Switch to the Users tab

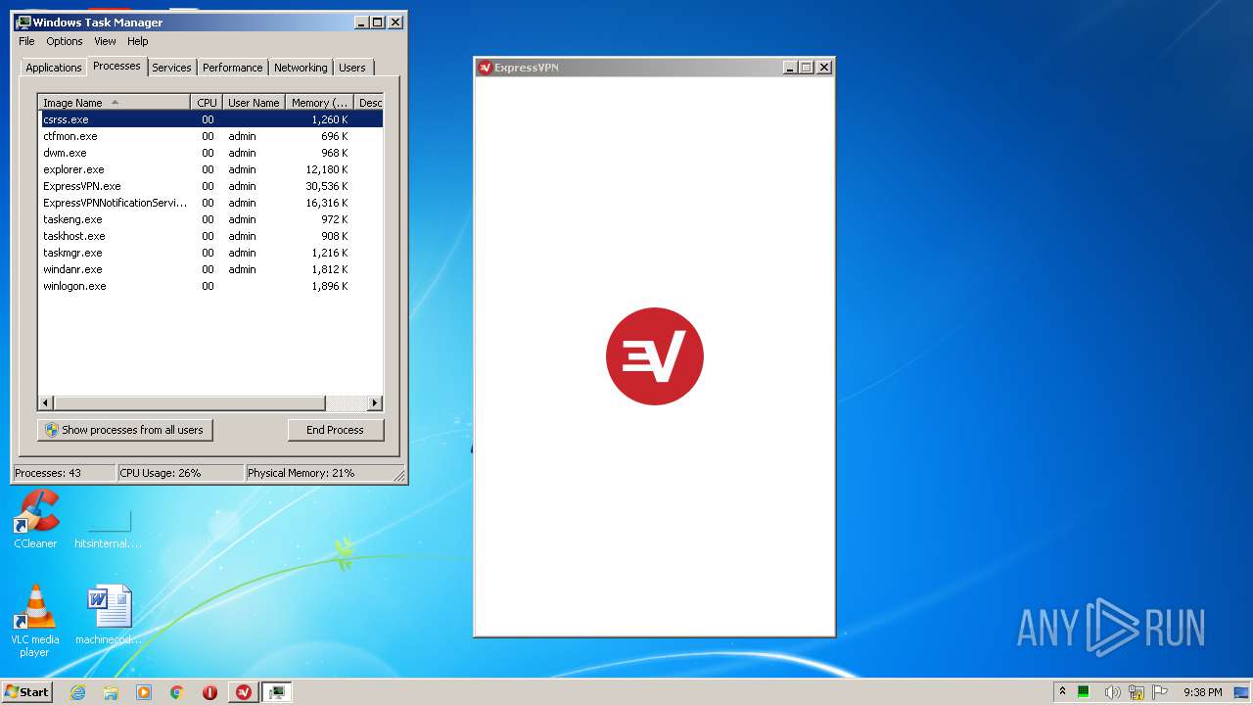pyautogui.click(x=352, y=68)
